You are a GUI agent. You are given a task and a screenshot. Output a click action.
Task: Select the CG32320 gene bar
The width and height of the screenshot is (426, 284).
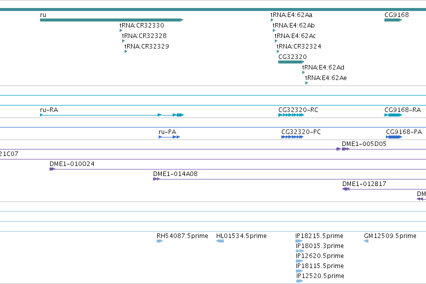pos(291,62)
